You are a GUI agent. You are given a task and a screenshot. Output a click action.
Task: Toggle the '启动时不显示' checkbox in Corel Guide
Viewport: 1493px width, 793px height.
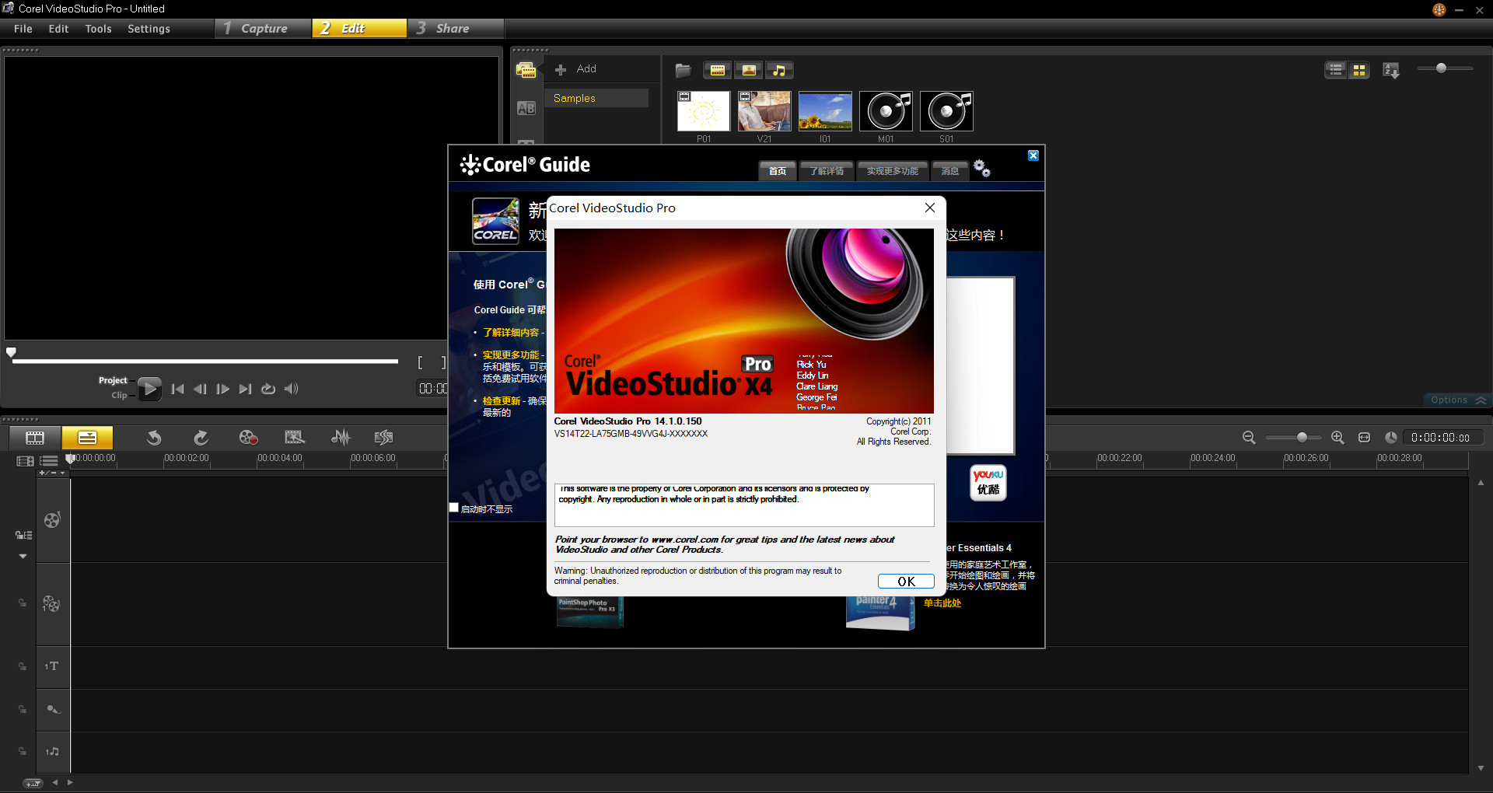pyautogui.click(x=455, y=508)
